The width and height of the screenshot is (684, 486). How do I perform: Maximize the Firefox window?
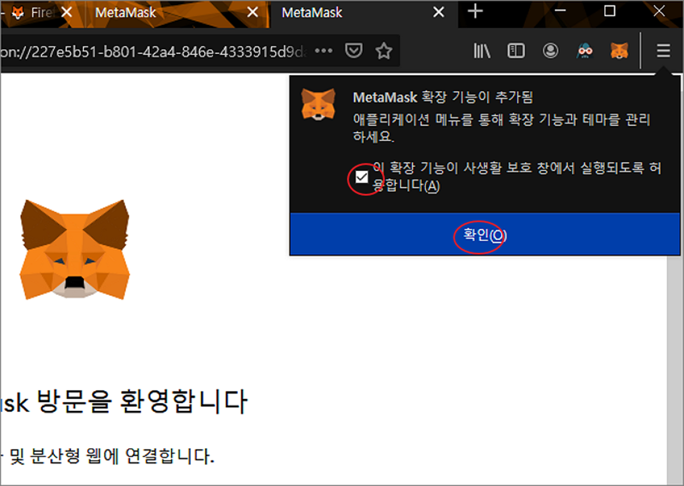point(610,11)
